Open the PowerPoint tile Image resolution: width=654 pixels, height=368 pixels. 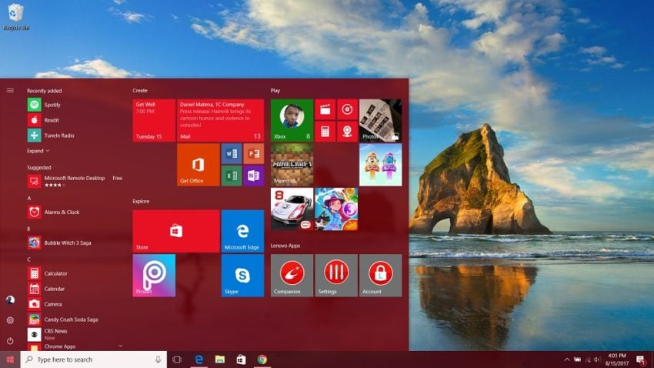click(254, 153)
